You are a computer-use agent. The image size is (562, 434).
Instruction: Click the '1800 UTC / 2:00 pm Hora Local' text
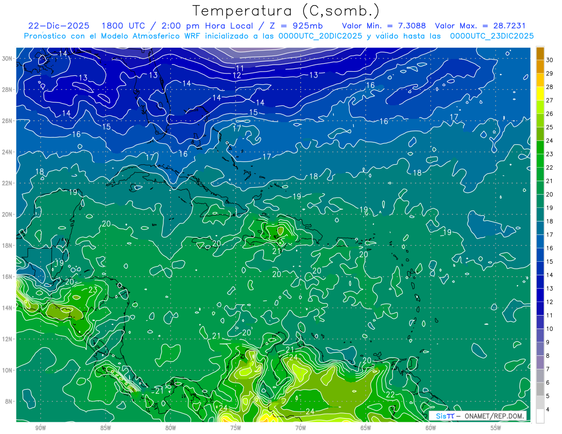coord(178,26)
